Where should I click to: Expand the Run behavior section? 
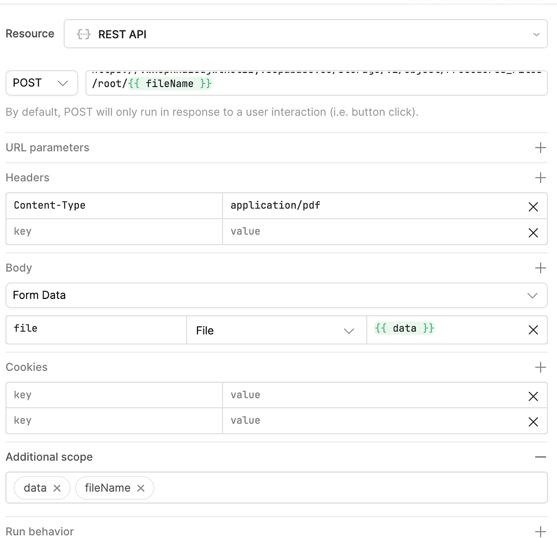tap(540, 531)
